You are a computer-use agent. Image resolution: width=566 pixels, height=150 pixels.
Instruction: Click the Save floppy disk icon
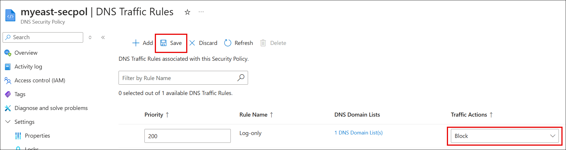click(163, 43)
